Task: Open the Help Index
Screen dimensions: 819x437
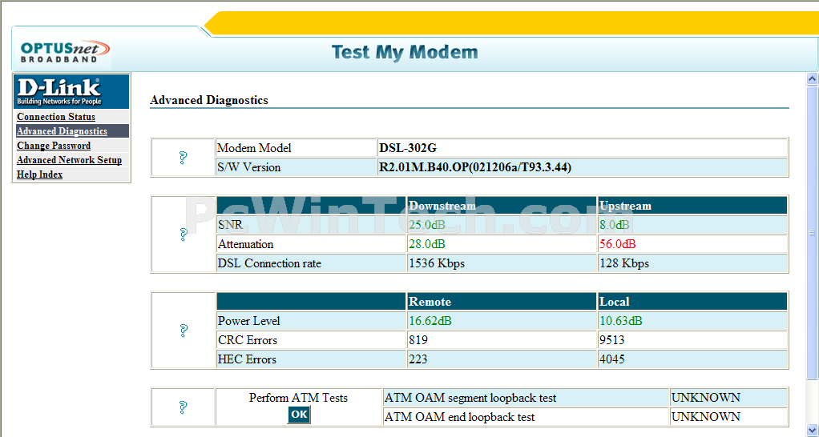Action: pyautogui.click(x=39, y=174)
